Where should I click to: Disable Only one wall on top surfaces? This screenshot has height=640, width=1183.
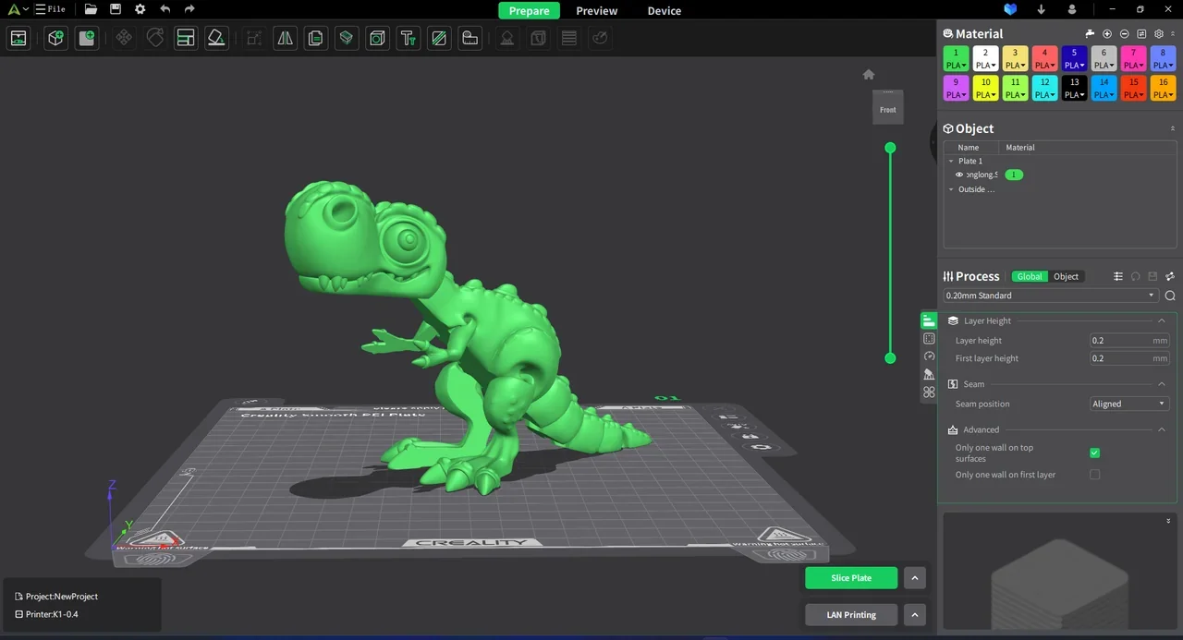point(1094,453)
